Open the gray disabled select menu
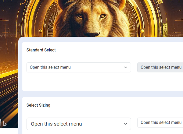The width and height of the screenshot is (183, 134). click(x=160, y=67)
